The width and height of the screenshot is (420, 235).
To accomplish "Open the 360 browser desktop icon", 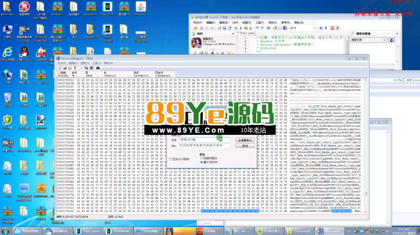I will (7, 55).
